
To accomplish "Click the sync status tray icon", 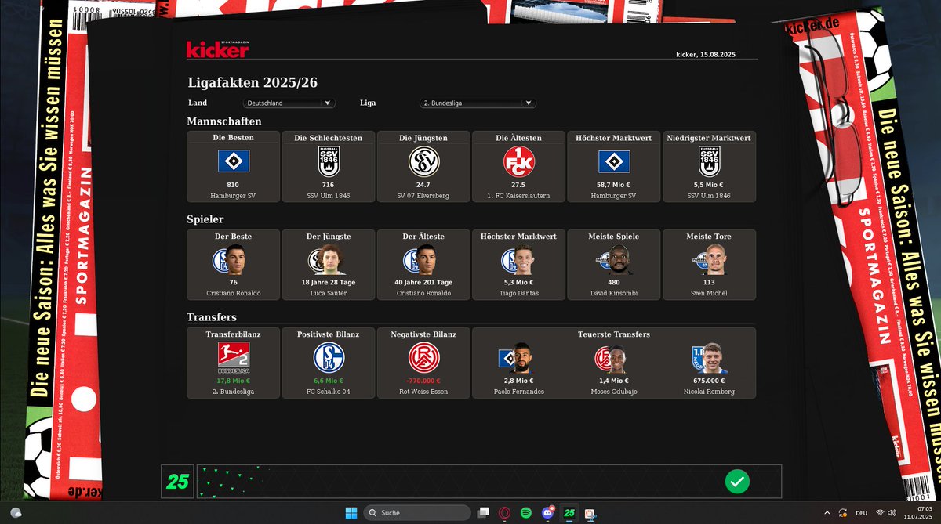I will point(843,512).
